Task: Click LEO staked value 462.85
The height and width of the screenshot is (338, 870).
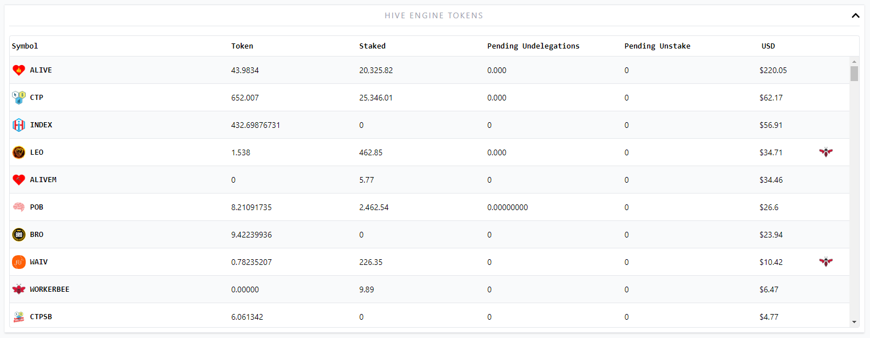Action: (371, 152)
